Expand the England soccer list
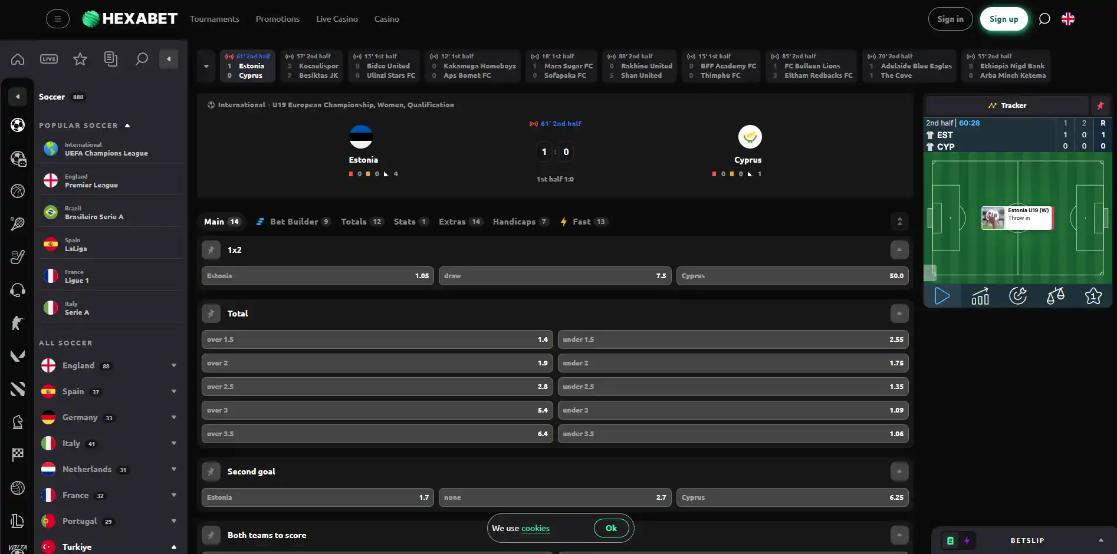The image size is (1117, 554). pyautogui.click(x=173, y=365)
